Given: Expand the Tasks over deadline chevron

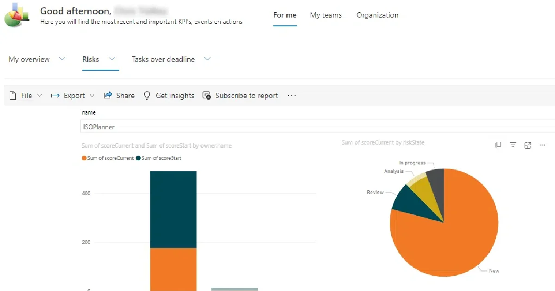Looking at the screenshot, I should pyautogui.click(x=207, y=59).
